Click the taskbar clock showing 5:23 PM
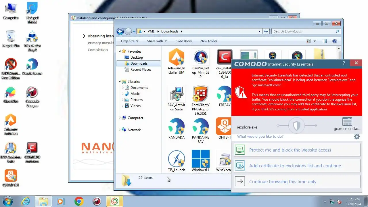This screenshot has height=207, width=368. click(x=353, y=201)
